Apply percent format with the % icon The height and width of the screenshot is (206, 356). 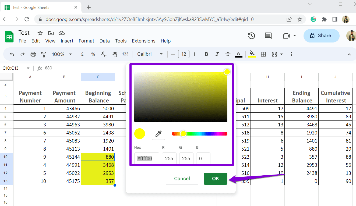[93, 54]
